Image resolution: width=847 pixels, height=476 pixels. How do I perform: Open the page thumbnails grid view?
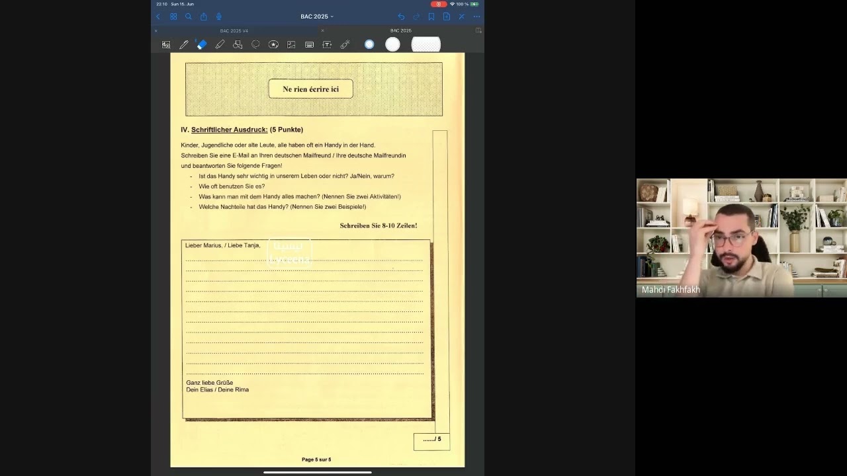click(x=173, y=17)
